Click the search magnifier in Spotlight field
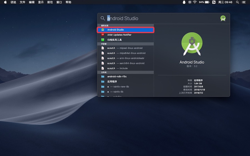Viewport: 250px width, 156px height. coord(103,18)
